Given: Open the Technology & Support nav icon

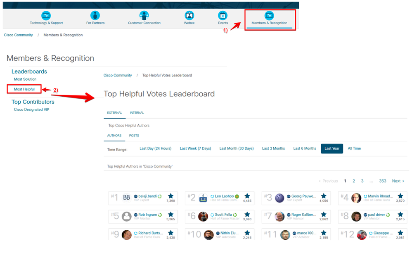Looking at the screenshot, I should (46, 16).
